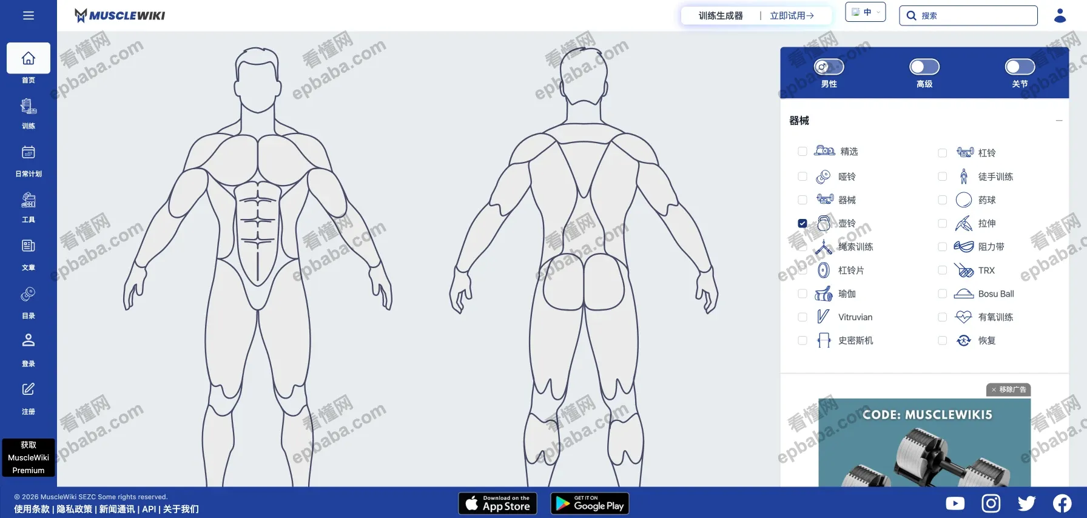Click the 哑铃 dumbbell icon
1087x518 pixels.
pyautogui.click(x=823, y=177)
